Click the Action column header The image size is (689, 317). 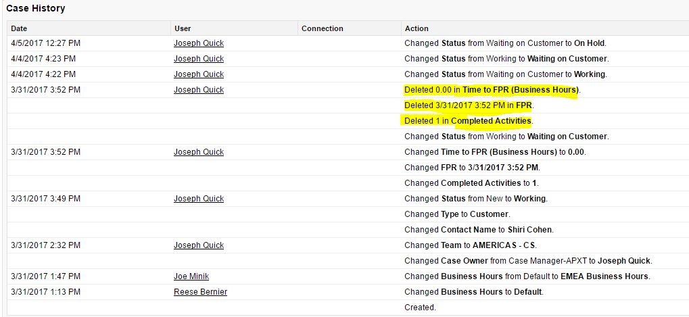pyautogui.click(x=417, y=28)
